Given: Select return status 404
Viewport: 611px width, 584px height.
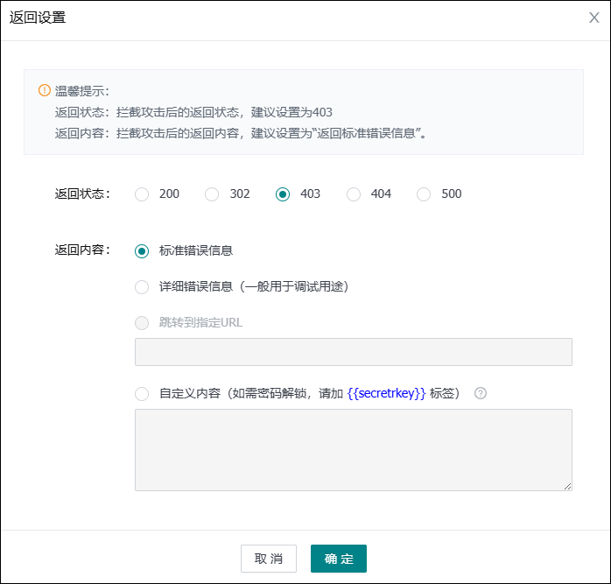Looking at the screenshot, I should pyautogui.click(x=354, y=194).
